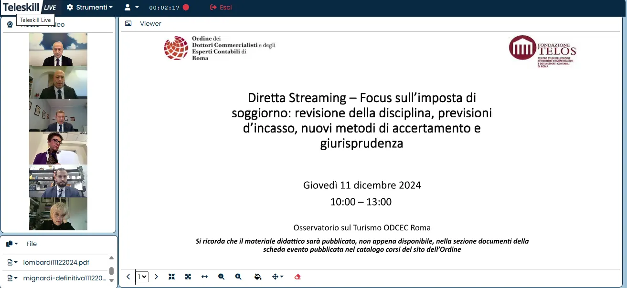This screenshot has height=288, width=627.
Task: Select the paint bucket fill tool
Action: (x=258, y=277)
